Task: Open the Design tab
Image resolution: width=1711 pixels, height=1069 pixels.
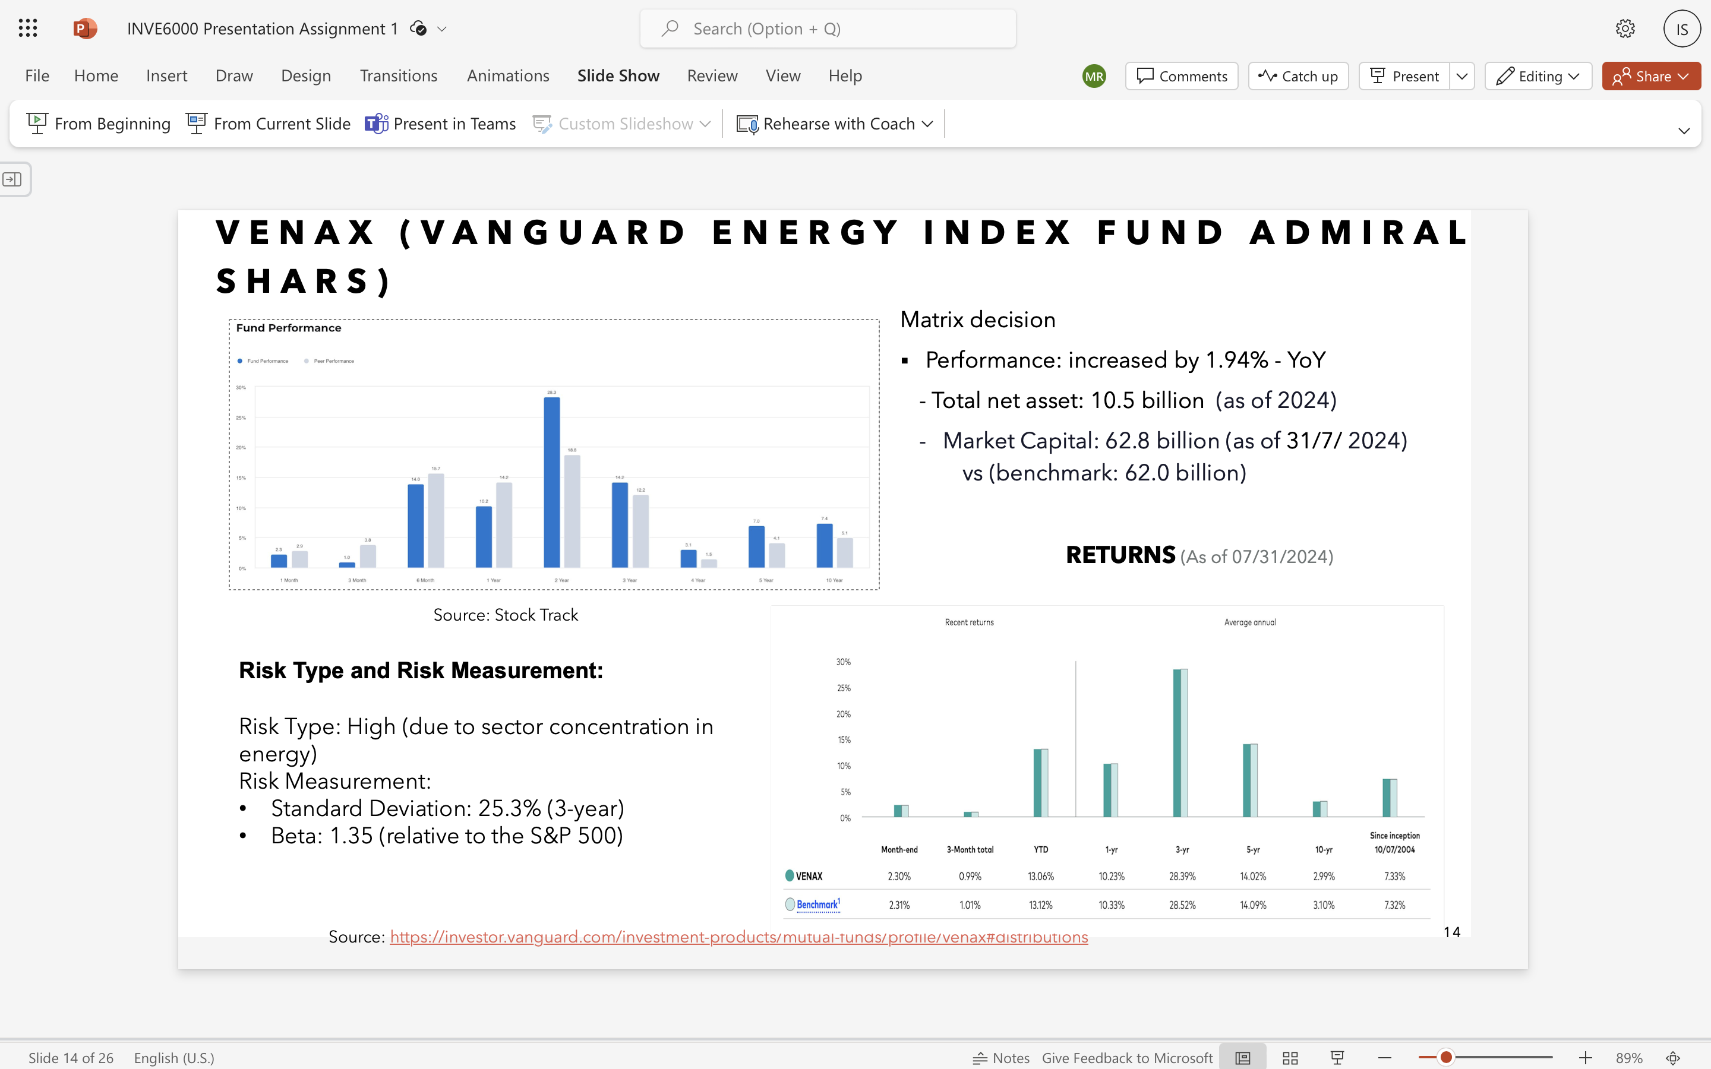Action: coord(305,75)
